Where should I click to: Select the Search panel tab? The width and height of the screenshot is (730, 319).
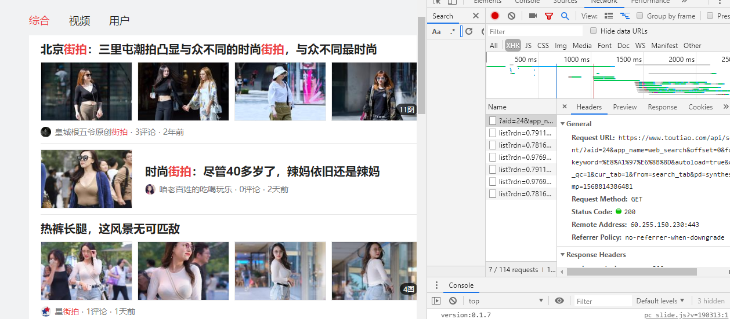click(442, 16)
